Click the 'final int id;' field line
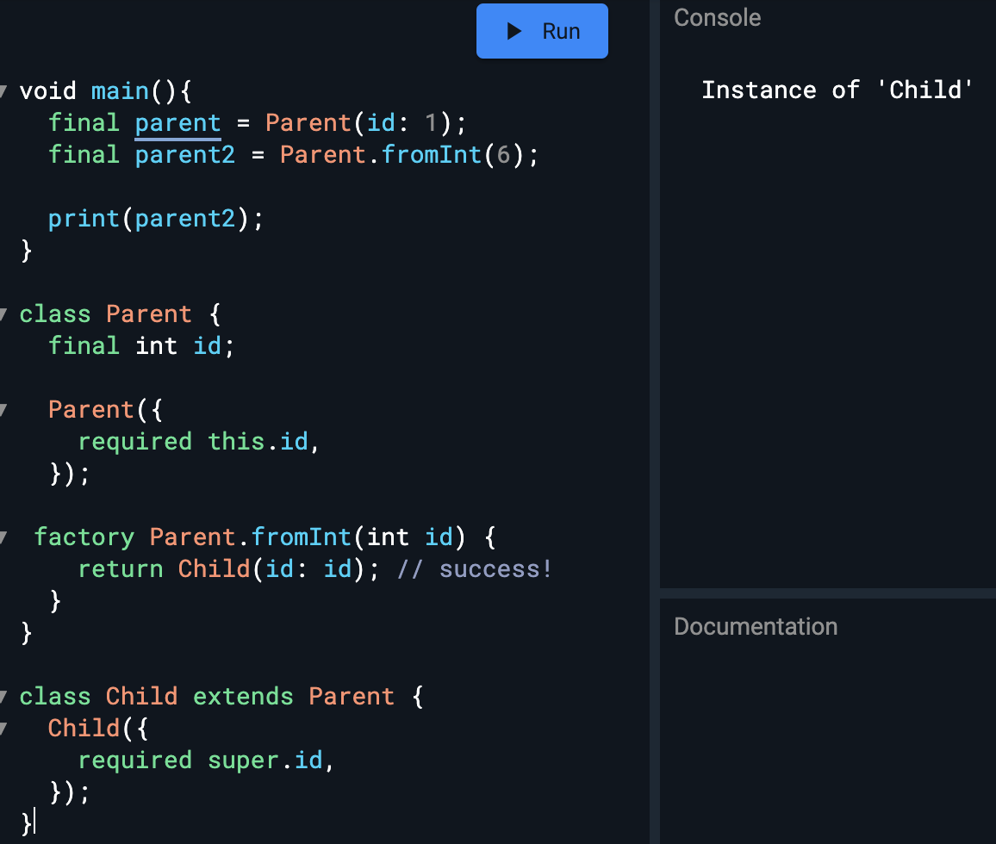Screen dimensions: 996x844 pyautogui.click(x=141, y=346)
